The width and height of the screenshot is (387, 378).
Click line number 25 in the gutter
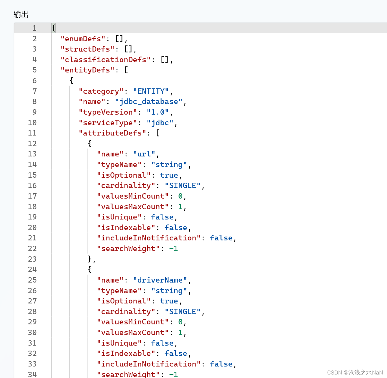(32, 280)
